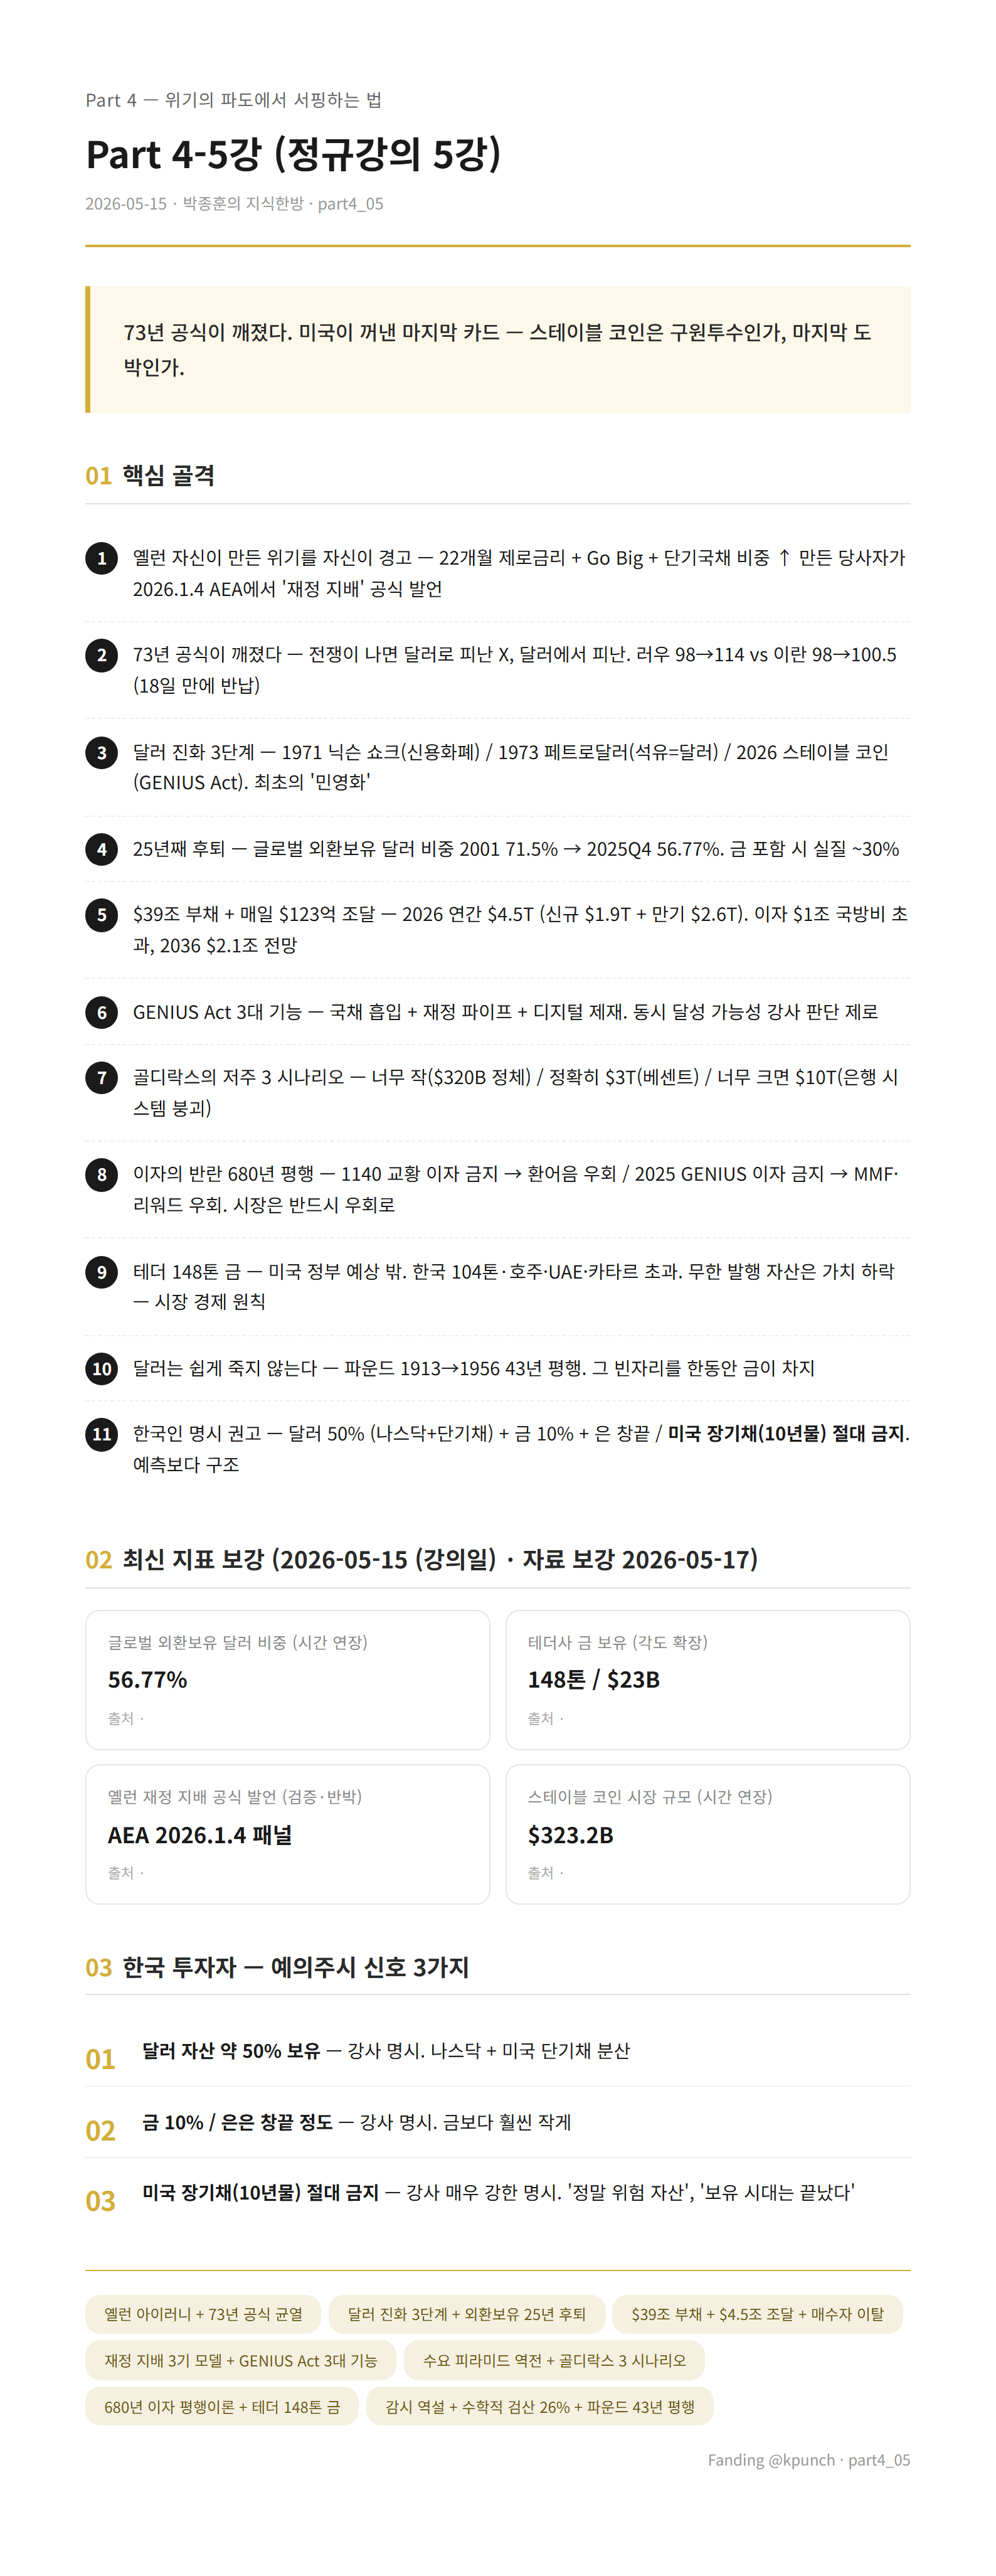Click the number 7 circle badge
This screenshot has width=996, height=2576.
coord(101,1077)
